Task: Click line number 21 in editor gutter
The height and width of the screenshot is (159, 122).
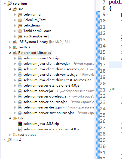Action: pyautogui.click(x=103, y=90)
